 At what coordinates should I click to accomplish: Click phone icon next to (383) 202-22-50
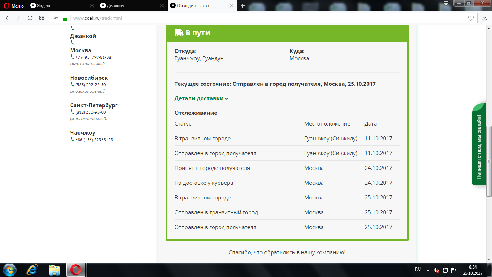(72, 84)
